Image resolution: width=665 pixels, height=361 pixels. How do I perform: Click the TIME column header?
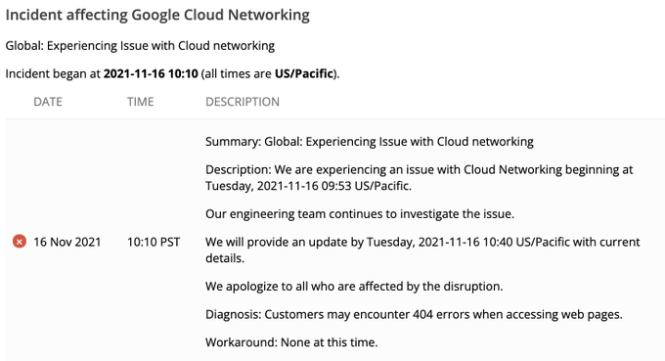tap(141, 102)
